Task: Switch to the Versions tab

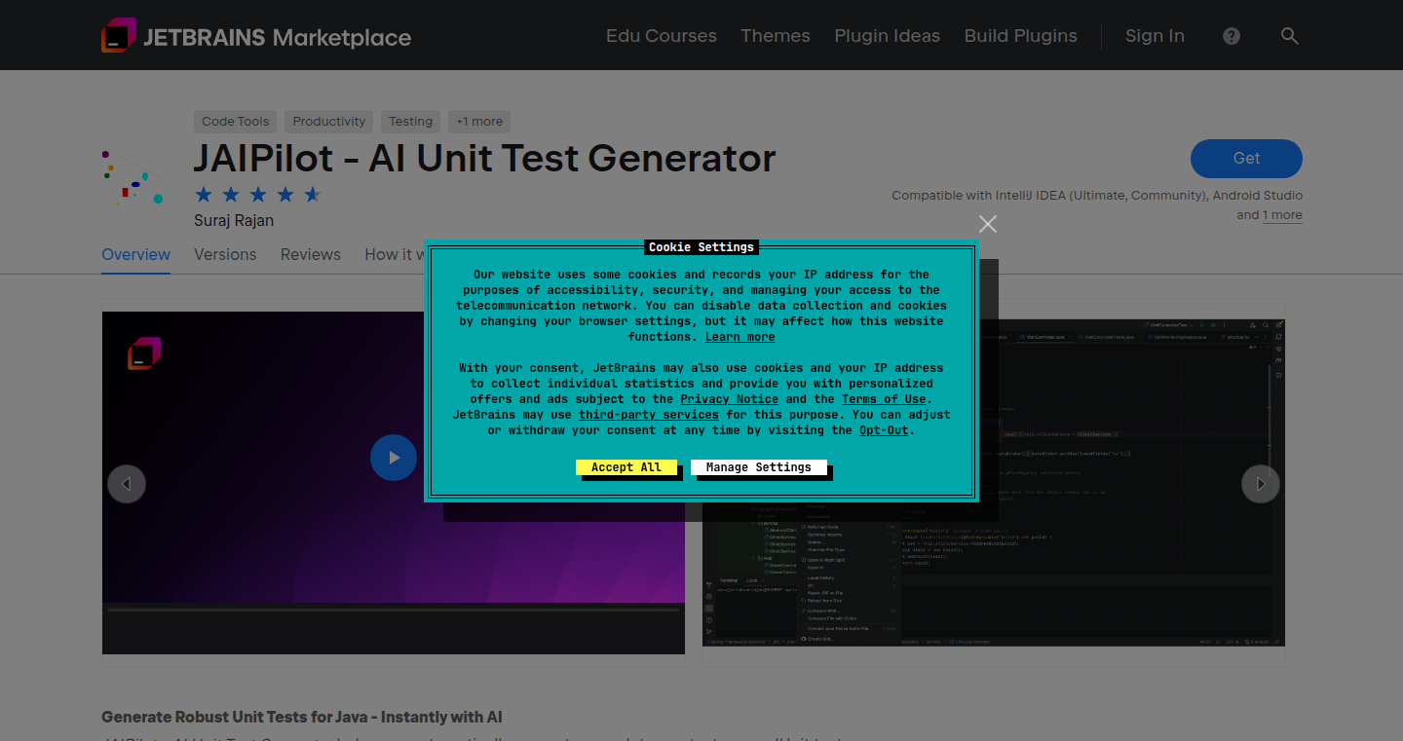Action: tap(225, 254)
